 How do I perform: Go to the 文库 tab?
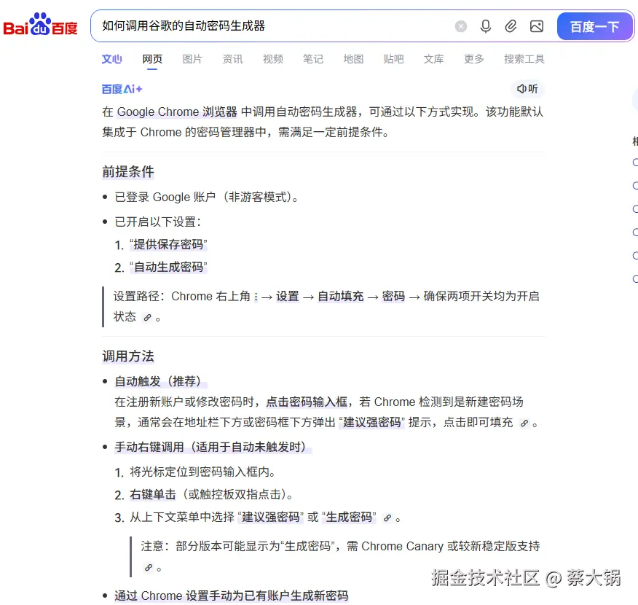tap(434, 59)
